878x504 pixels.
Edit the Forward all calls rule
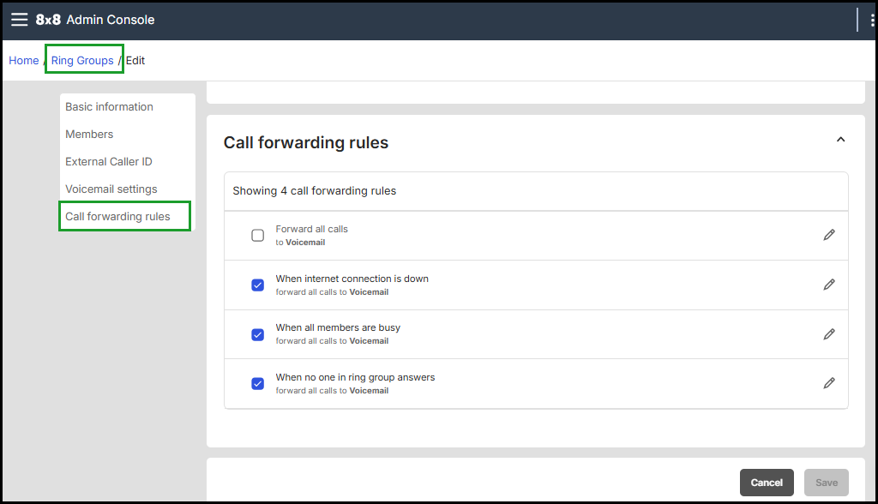pyautogui.click(x=828, y=235)
